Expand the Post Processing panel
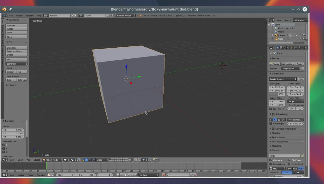This screenshot has height=184, width=324. click(280, 142)
